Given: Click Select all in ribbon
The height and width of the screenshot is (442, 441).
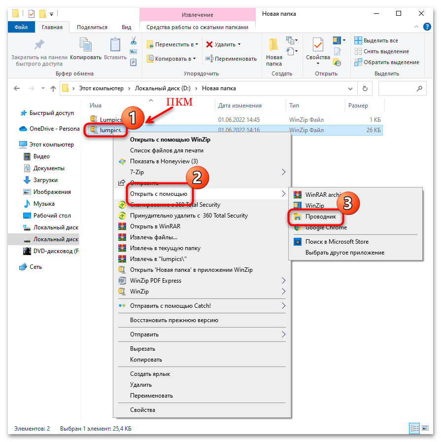Looking at the screenshot, I should pos(380,40).
